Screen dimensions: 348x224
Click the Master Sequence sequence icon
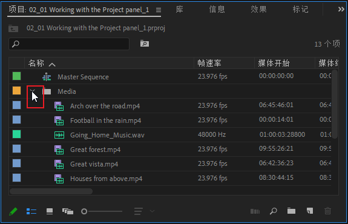point(47,77)
